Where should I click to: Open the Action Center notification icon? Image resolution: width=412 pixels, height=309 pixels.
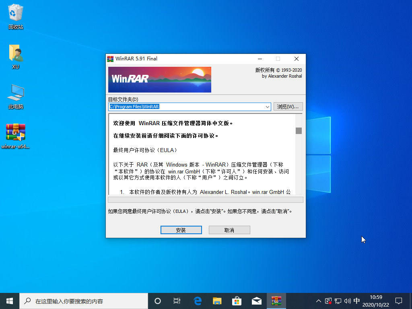398,301
